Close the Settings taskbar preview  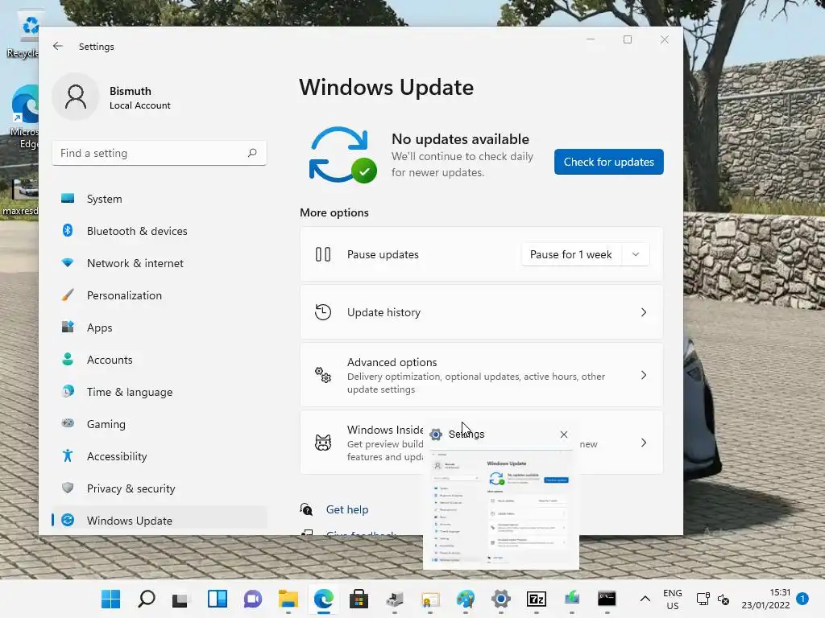click(563, 435)
